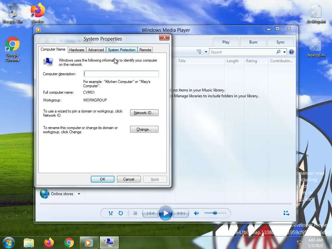The width and height of the screenshot is (332, 249).
Task: Select the Computer Name tab
Action: coord(53,49)
